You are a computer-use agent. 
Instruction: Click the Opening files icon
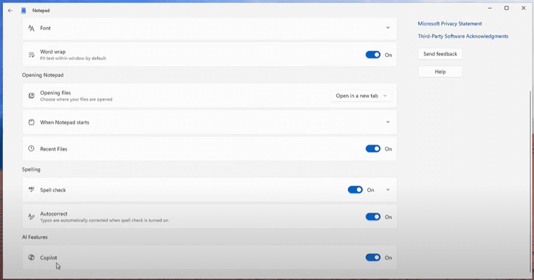point(31,96)
